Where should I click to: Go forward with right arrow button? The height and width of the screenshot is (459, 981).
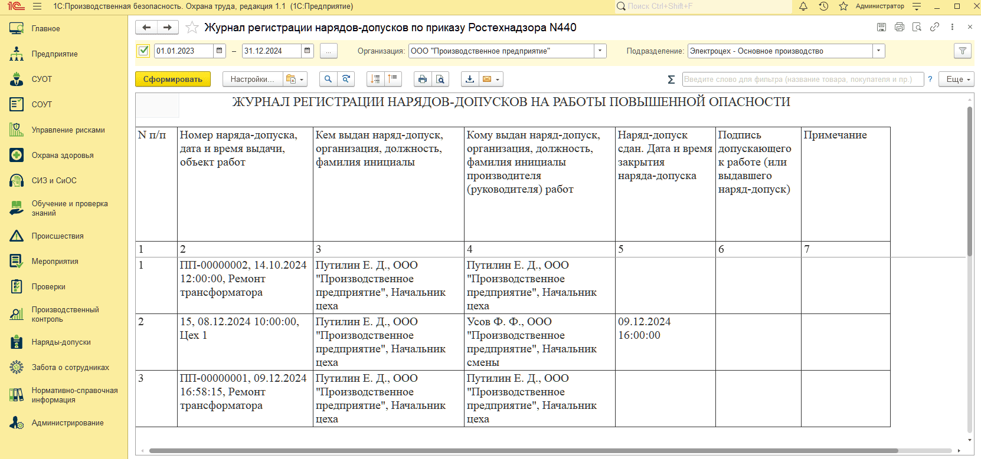click(x=168, y=28)
